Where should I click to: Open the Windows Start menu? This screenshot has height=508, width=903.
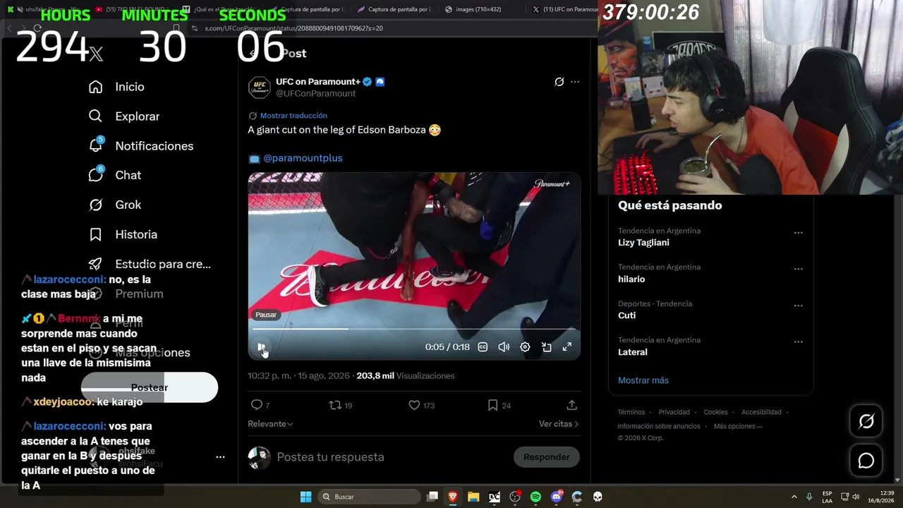pos(306,497)
